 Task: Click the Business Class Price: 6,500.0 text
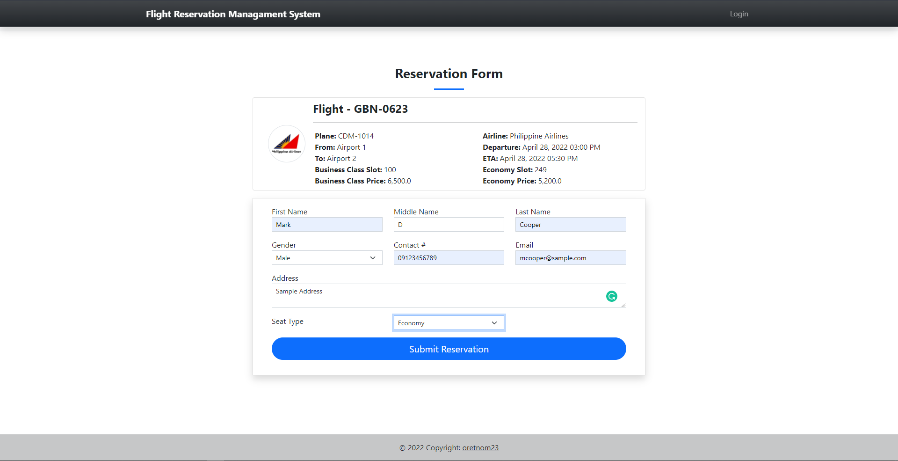(x=363, y=181)
